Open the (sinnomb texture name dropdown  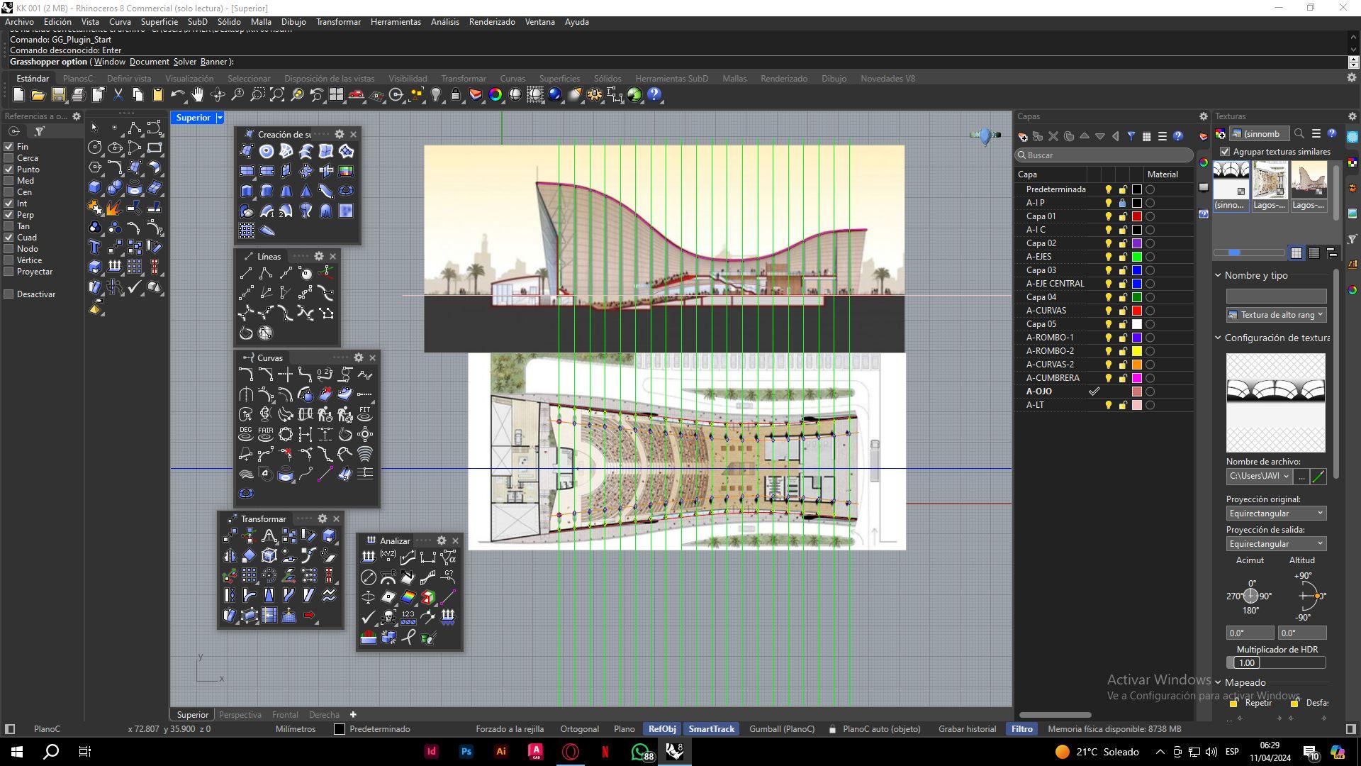pos(1260,133)
